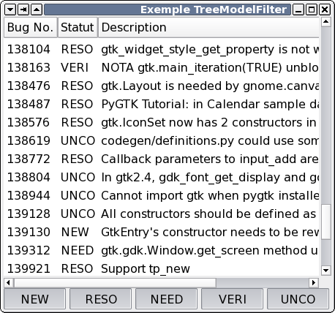This screenshot has width=335, height=313.
Task: Click the Statut column header
Action: (x=78, y=27)
